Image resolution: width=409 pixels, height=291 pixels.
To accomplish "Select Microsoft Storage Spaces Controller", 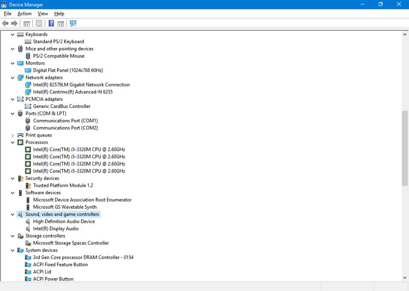I will tap(71, 243).
